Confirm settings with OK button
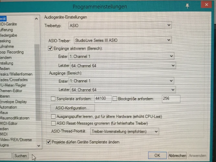 157,156
